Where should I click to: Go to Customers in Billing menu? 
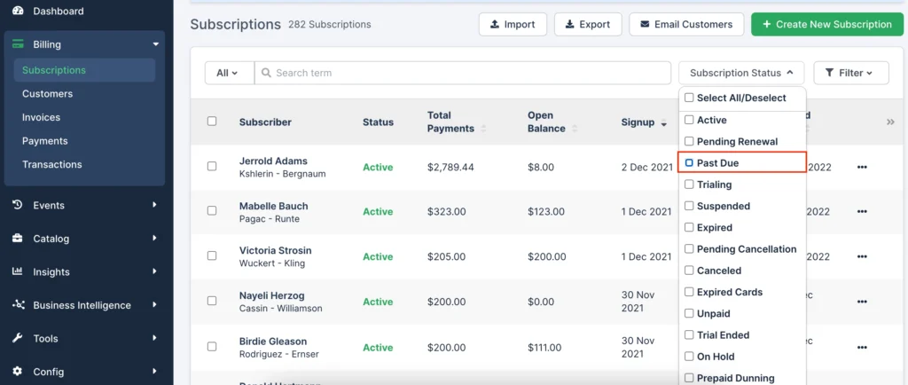48,94
